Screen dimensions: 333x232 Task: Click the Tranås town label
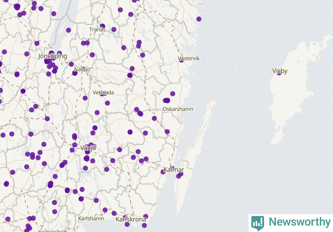pos(97,30)
